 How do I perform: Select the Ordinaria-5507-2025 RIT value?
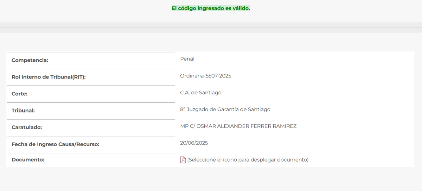point(205,76)
